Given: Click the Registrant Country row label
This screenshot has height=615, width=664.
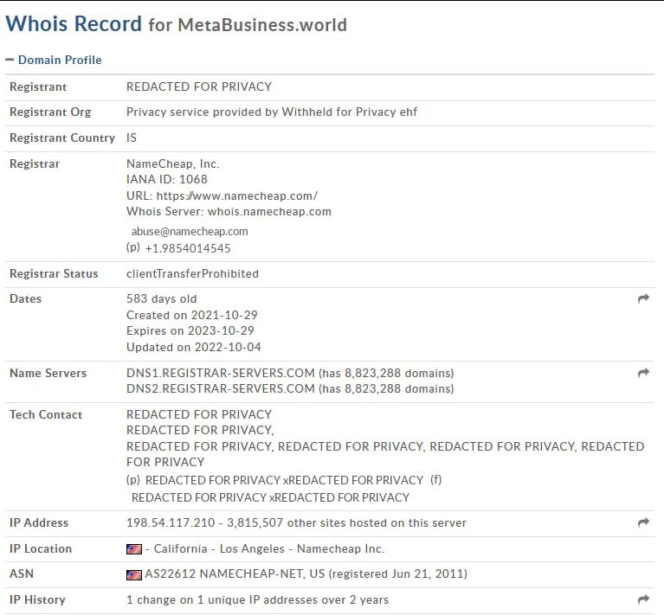Looking at the screenshot, I should pyautogui.click(x=62, y=138).
